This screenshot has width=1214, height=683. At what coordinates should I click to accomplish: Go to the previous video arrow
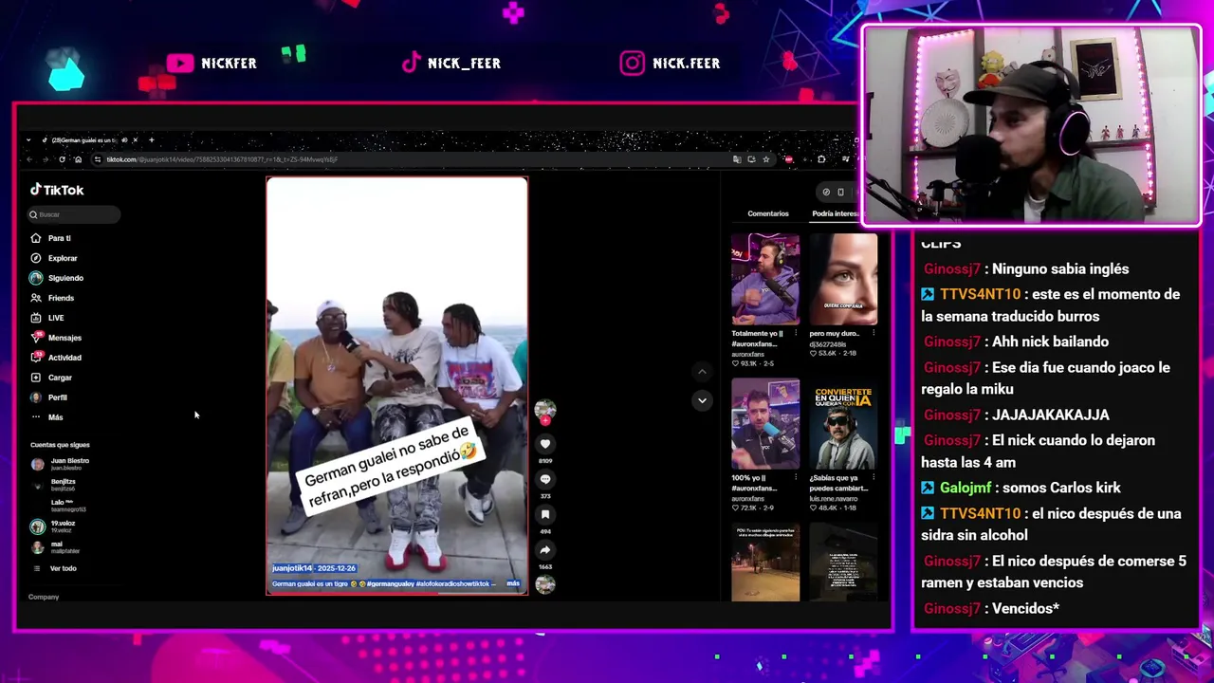coord(702,372)
